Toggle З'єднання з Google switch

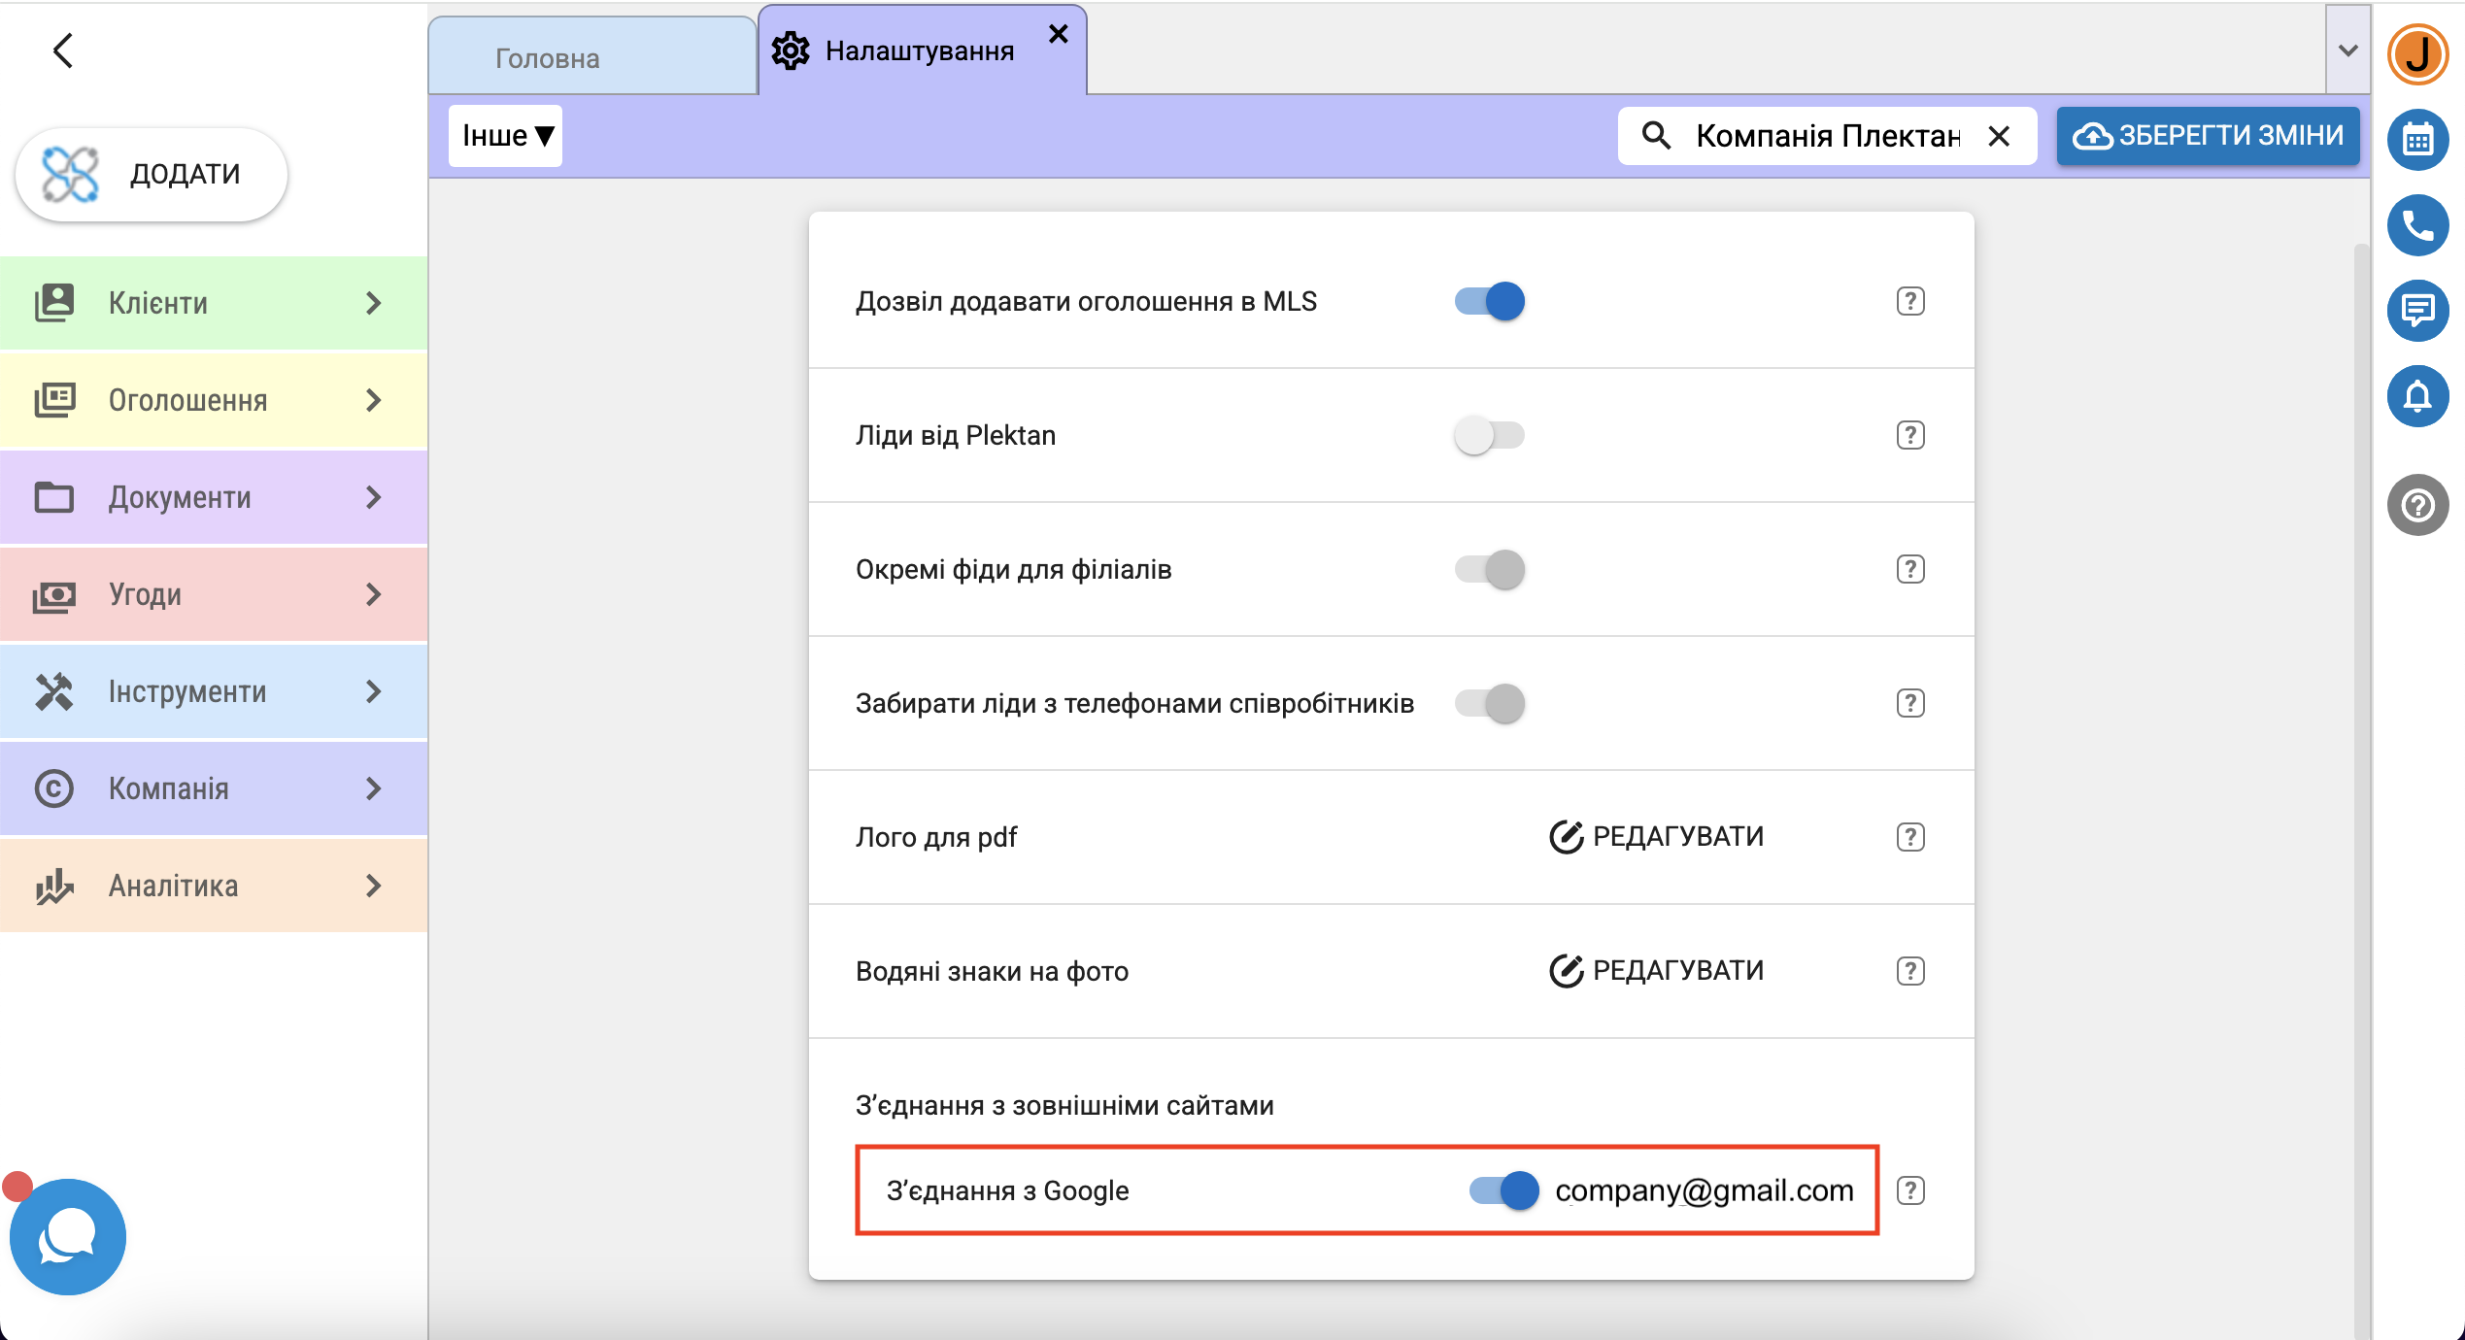1503,1190
